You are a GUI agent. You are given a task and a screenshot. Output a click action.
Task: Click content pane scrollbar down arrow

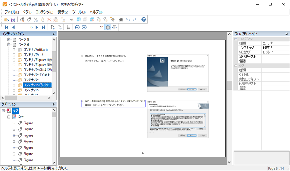(54, 93)
